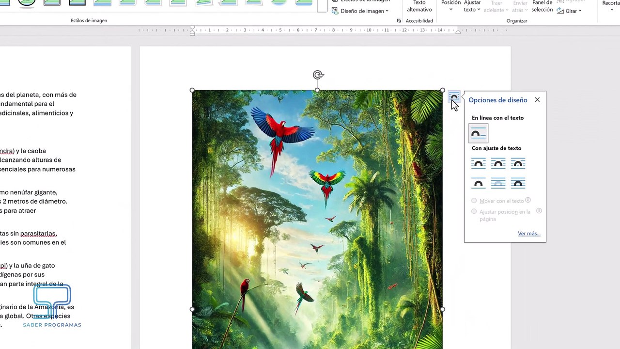Viewport: 620px width, 349px height.
Task: Open the Estilos de imagen dialog launcher
Action: [399, 21]
